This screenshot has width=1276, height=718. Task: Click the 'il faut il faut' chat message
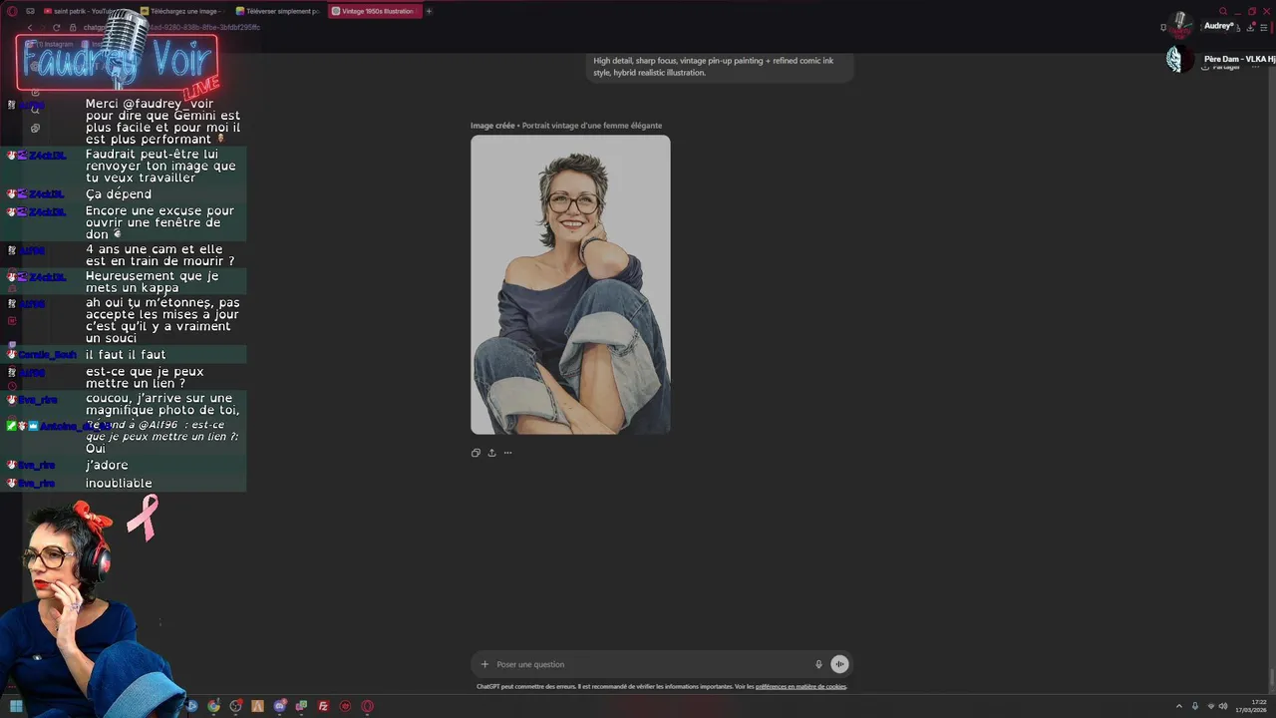[x=126, y=355]
